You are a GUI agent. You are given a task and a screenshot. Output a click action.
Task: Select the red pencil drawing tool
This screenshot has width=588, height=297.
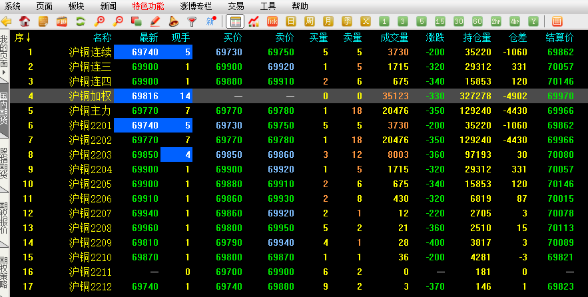[154, 21]
